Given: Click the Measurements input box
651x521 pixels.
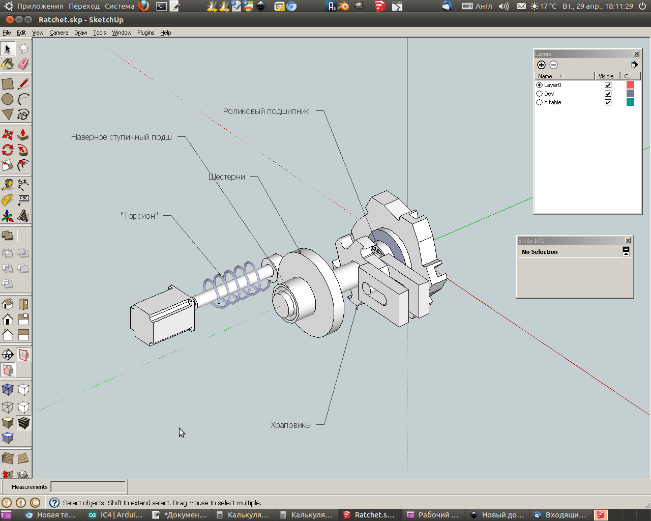Looking at the screenshot, I should 88,487.
